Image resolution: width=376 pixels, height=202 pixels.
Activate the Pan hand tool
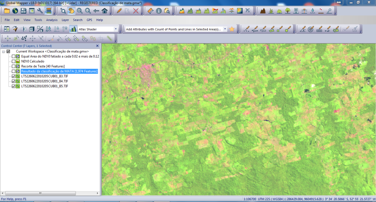pyautogui.click(x=71, y=11)
